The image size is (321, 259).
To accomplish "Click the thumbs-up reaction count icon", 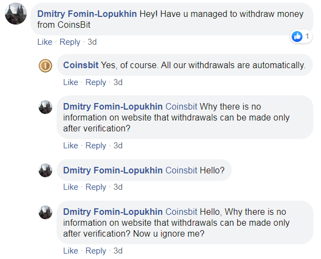I will point(297,37).
